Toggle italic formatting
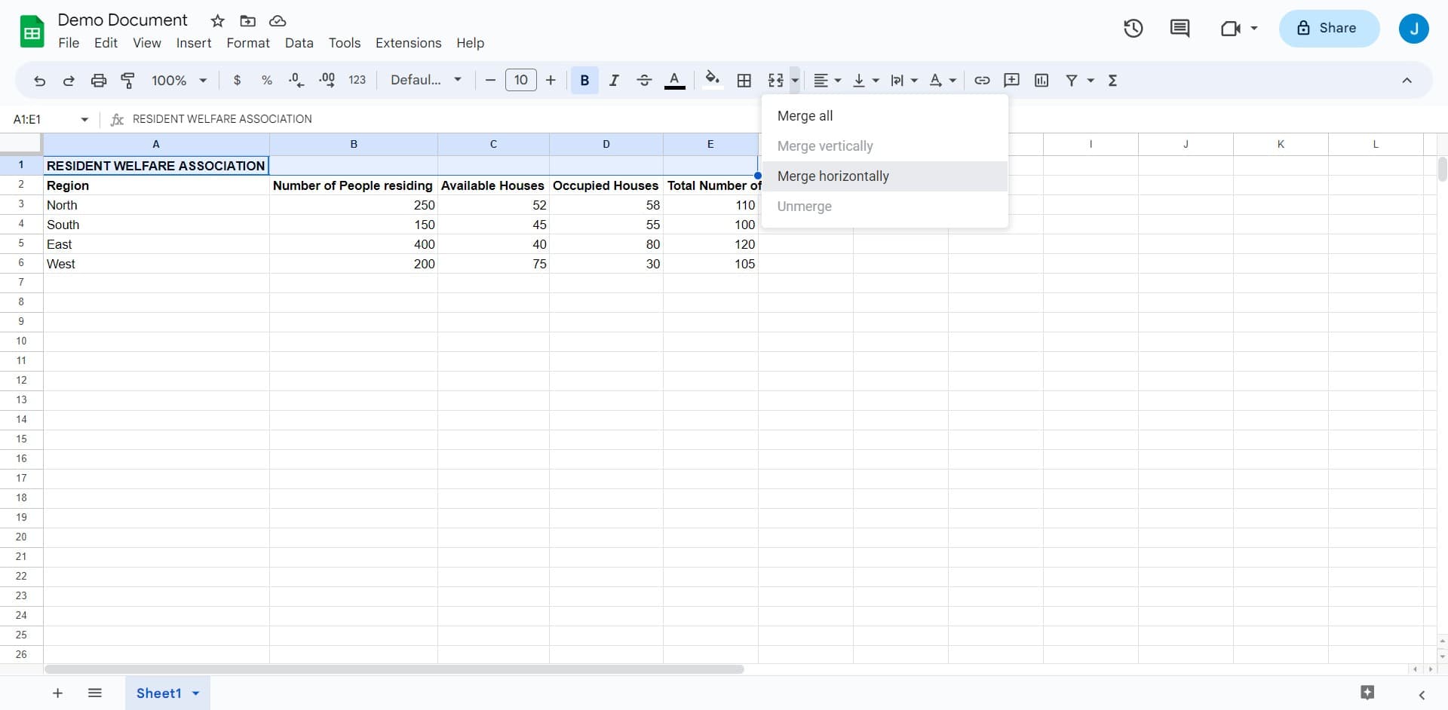1448x710 pixels. (614, 81)
